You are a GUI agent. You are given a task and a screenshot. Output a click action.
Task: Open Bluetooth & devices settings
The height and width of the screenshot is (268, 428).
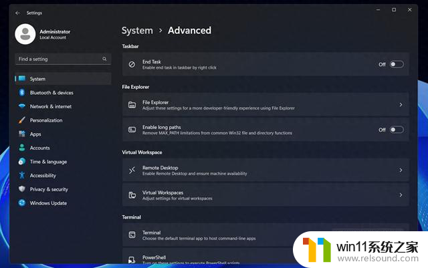[63, 92]
